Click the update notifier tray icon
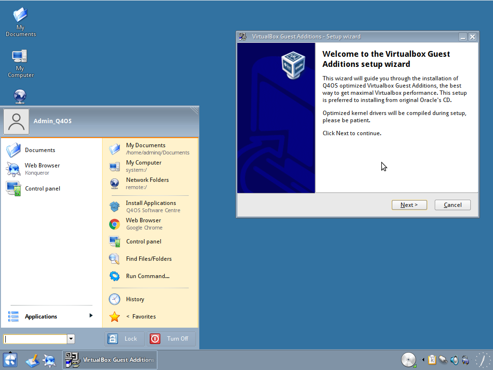This screenshot has height=370, width=493. point(466,359)
